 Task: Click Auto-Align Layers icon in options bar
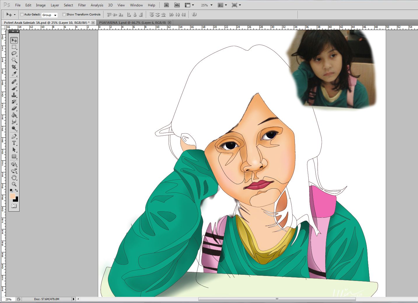tap(194, 15)
